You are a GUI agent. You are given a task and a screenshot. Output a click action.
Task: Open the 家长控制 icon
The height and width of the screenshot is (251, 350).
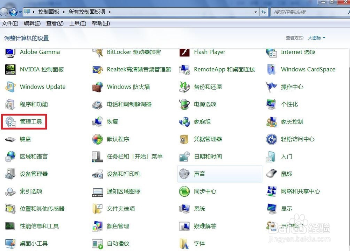coord(272,122)
